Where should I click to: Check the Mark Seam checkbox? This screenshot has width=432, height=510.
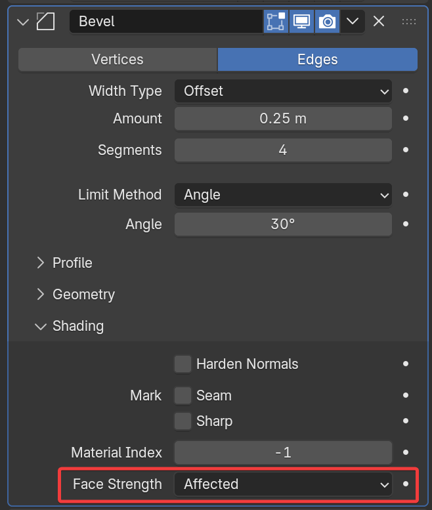[x=183, y=395]
